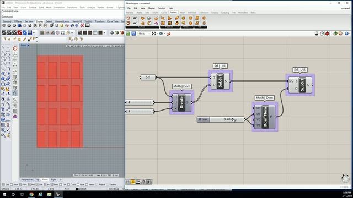This screenshot has height=198, width=353.
Task: Open Internet Explorer from the taskbar
Action: click(x=40, y=194)
